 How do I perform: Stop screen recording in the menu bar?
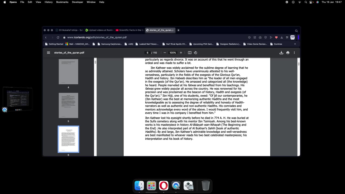pos(287,2)
